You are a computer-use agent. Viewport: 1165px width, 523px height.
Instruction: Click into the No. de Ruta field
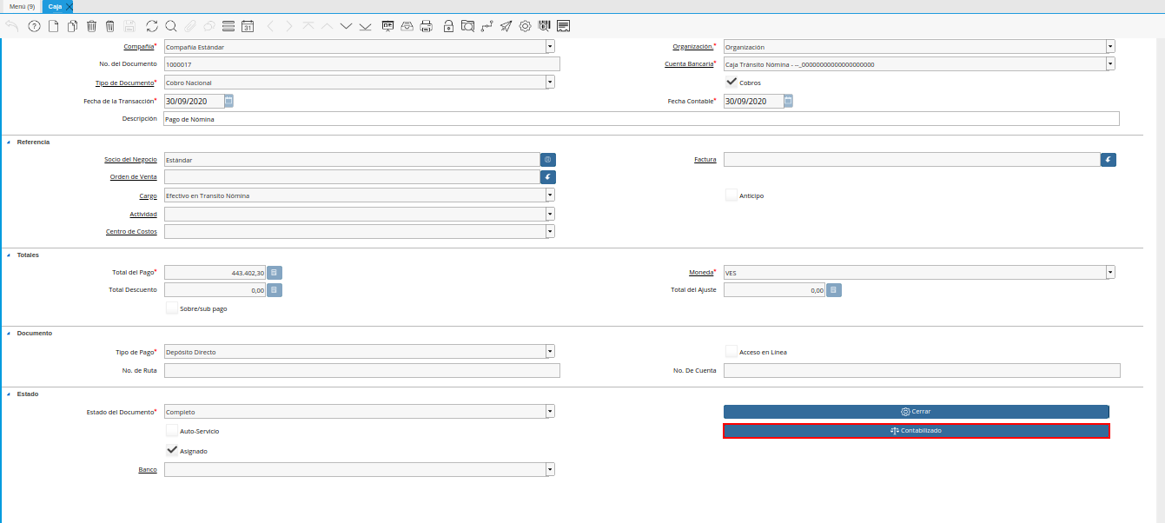[x=361, y=371]
